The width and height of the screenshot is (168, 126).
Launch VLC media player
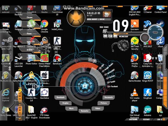pyautogui.click(x=135, y=92)
